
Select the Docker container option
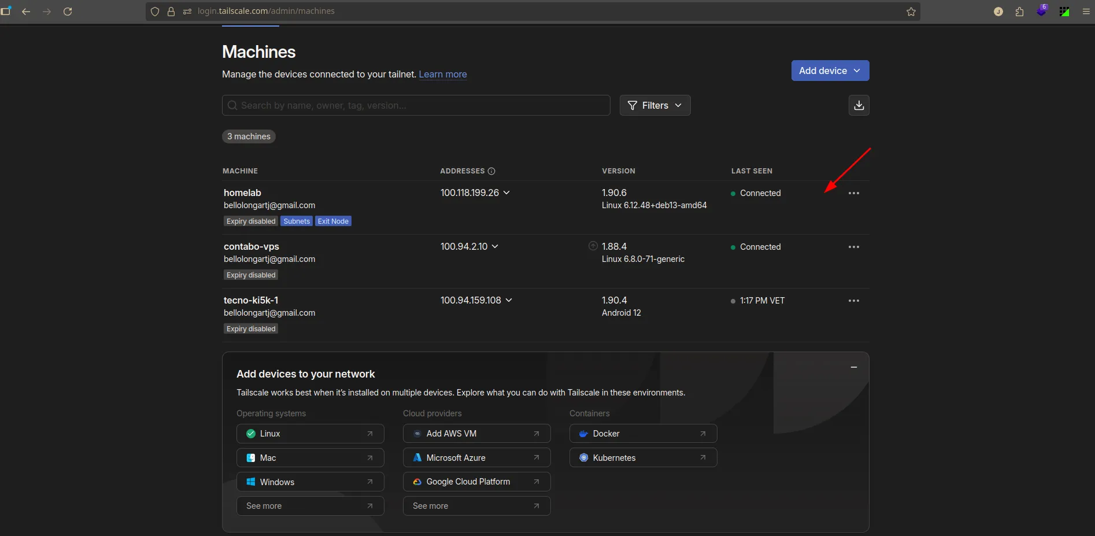(x=643, y=434)
